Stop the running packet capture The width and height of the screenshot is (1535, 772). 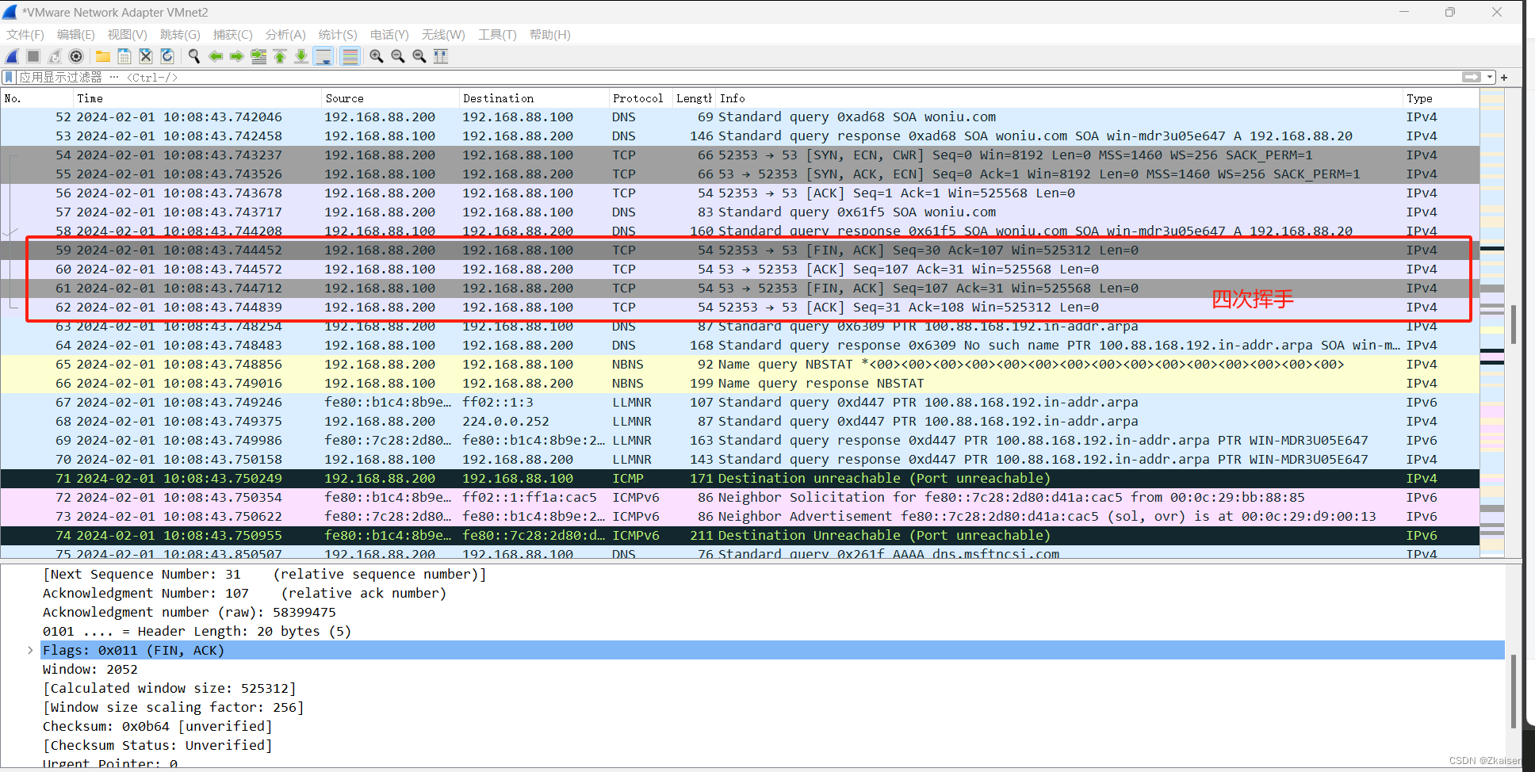pyautogui.click(x=33, y=56)
